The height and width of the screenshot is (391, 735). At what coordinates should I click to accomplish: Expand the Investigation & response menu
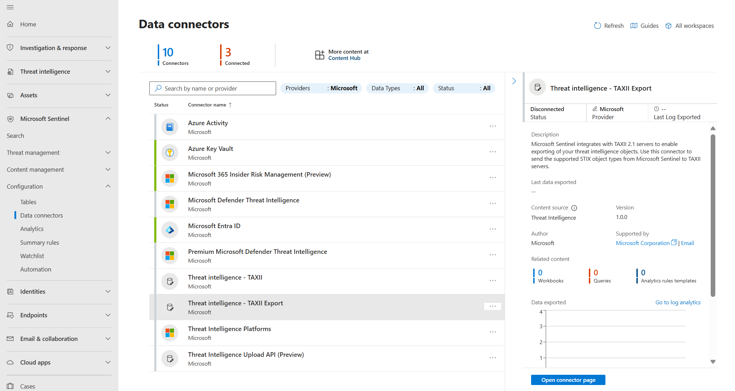click(x=108, y=48)
